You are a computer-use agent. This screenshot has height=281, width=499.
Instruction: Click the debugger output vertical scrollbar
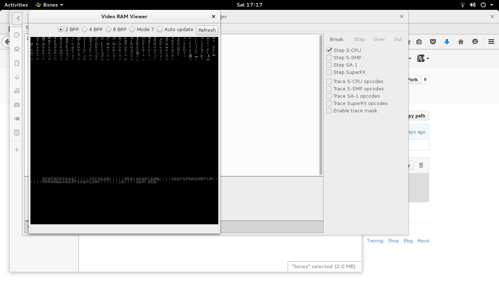[321, 105]
